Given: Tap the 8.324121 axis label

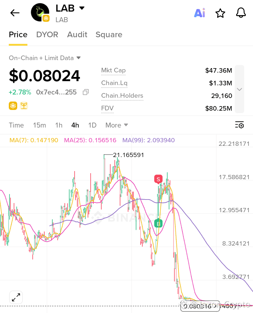Looking at the screenshot, I should pos(236,243).
